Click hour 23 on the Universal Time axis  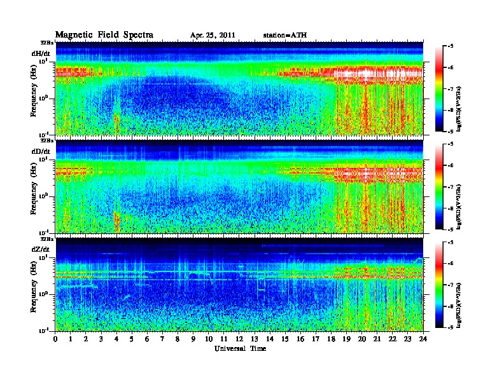coord(407,339)
